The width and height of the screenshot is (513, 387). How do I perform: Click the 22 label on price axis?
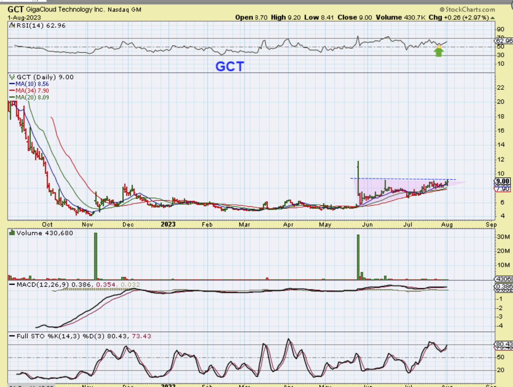coord(500,88)
